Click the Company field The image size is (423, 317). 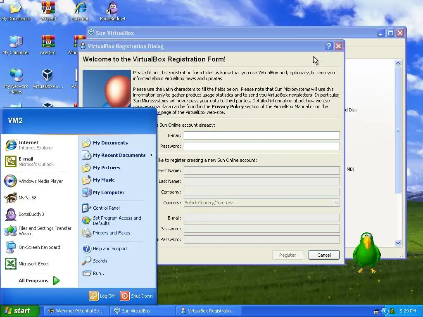tap(261, 192)
